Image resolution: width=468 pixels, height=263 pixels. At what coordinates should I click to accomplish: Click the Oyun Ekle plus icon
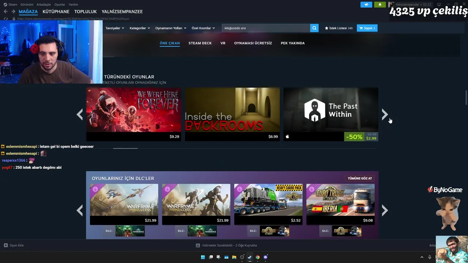point(5,245)
